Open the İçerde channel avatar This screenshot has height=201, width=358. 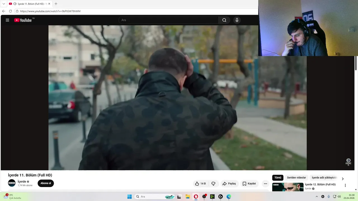pyautogui.click(x=12, y=183)
